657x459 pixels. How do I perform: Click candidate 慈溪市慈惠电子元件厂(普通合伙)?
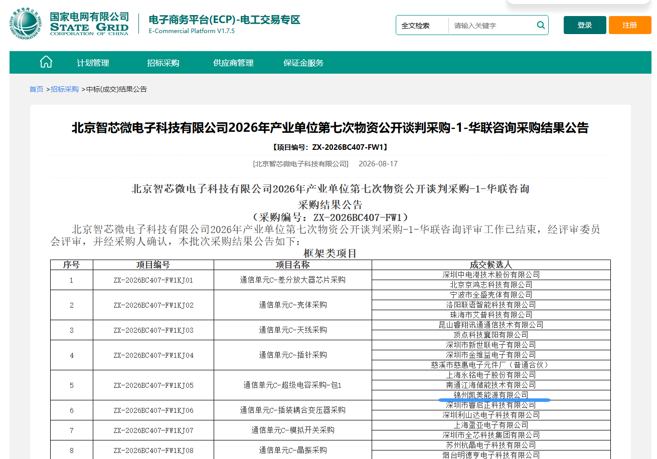click(491, 365)
